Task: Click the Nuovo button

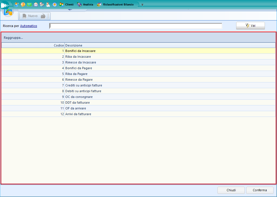Action: [x=30, y=16]
